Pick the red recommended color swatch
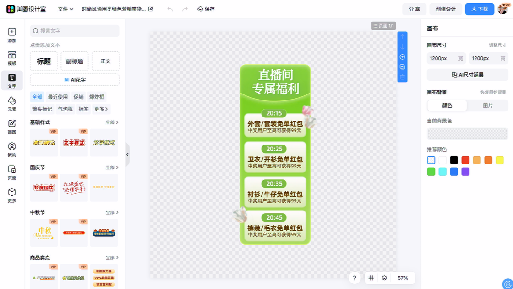Screen dimensions: 513x289 [465, 160]
